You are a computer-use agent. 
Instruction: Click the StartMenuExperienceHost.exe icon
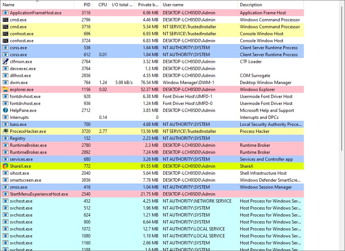(x=6, y=194)
